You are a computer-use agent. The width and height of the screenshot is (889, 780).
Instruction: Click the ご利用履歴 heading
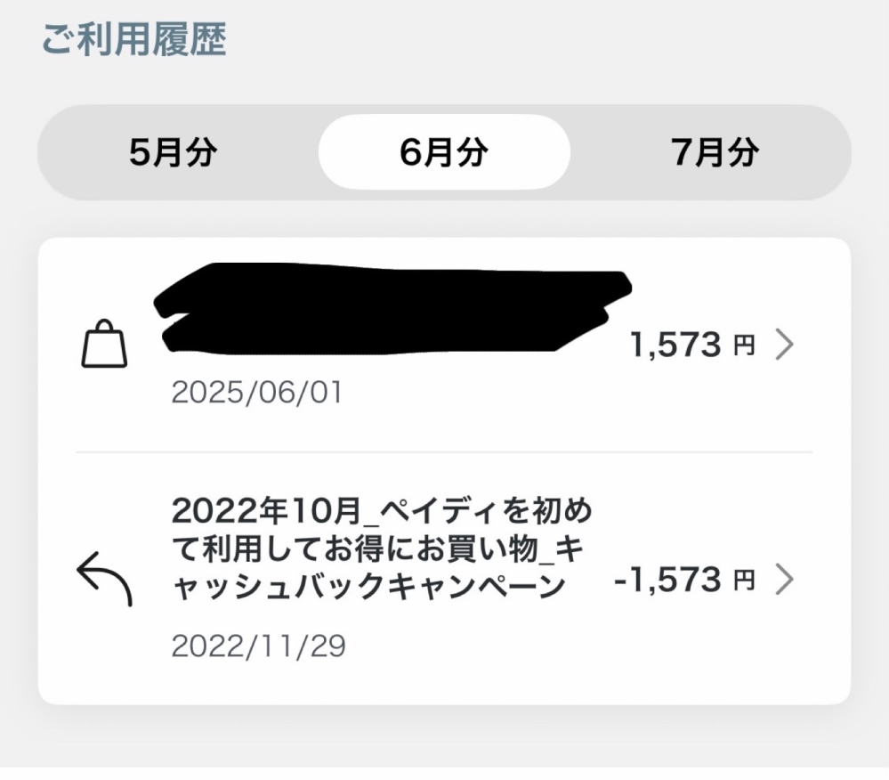(x=133, y=40)
